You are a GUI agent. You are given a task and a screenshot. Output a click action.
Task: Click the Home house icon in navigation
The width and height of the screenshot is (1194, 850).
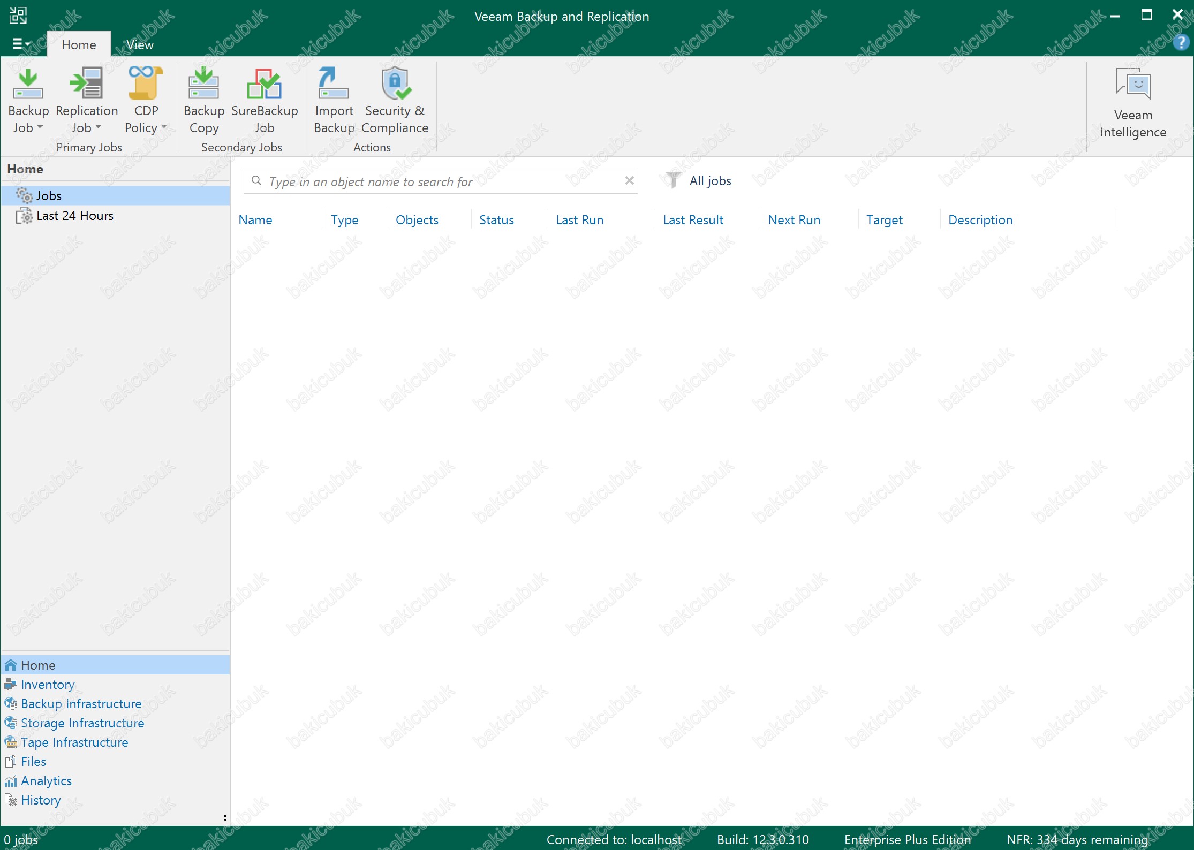pyautogui.click(x=11, y=665)
